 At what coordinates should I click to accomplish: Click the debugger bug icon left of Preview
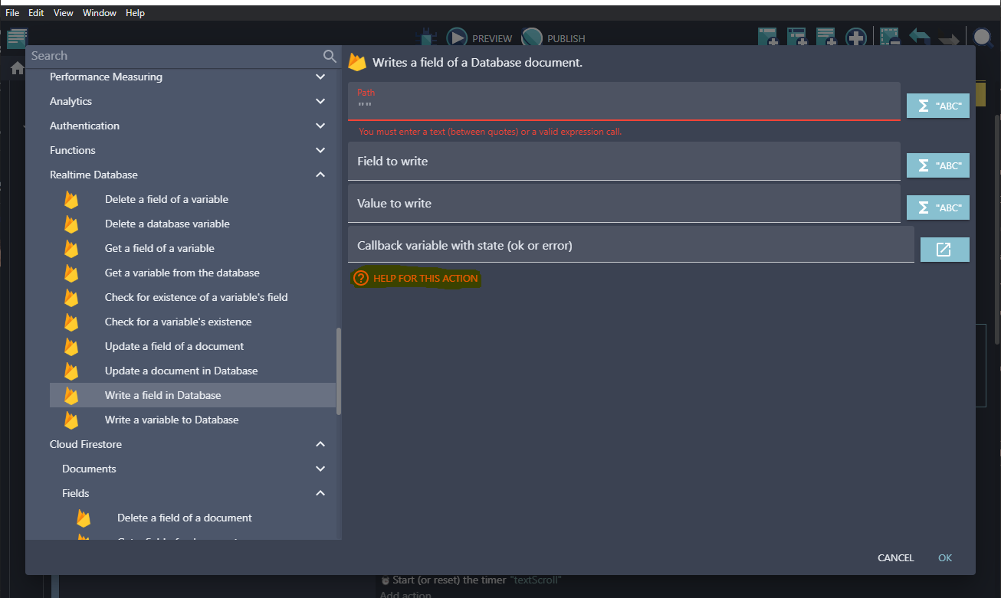pyautogui.click(x=425, y=38)
